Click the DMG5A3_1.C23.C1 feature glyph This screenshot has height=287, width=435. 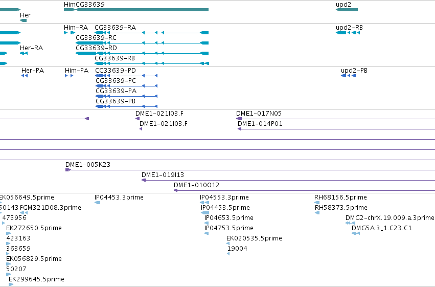(356, 233)
